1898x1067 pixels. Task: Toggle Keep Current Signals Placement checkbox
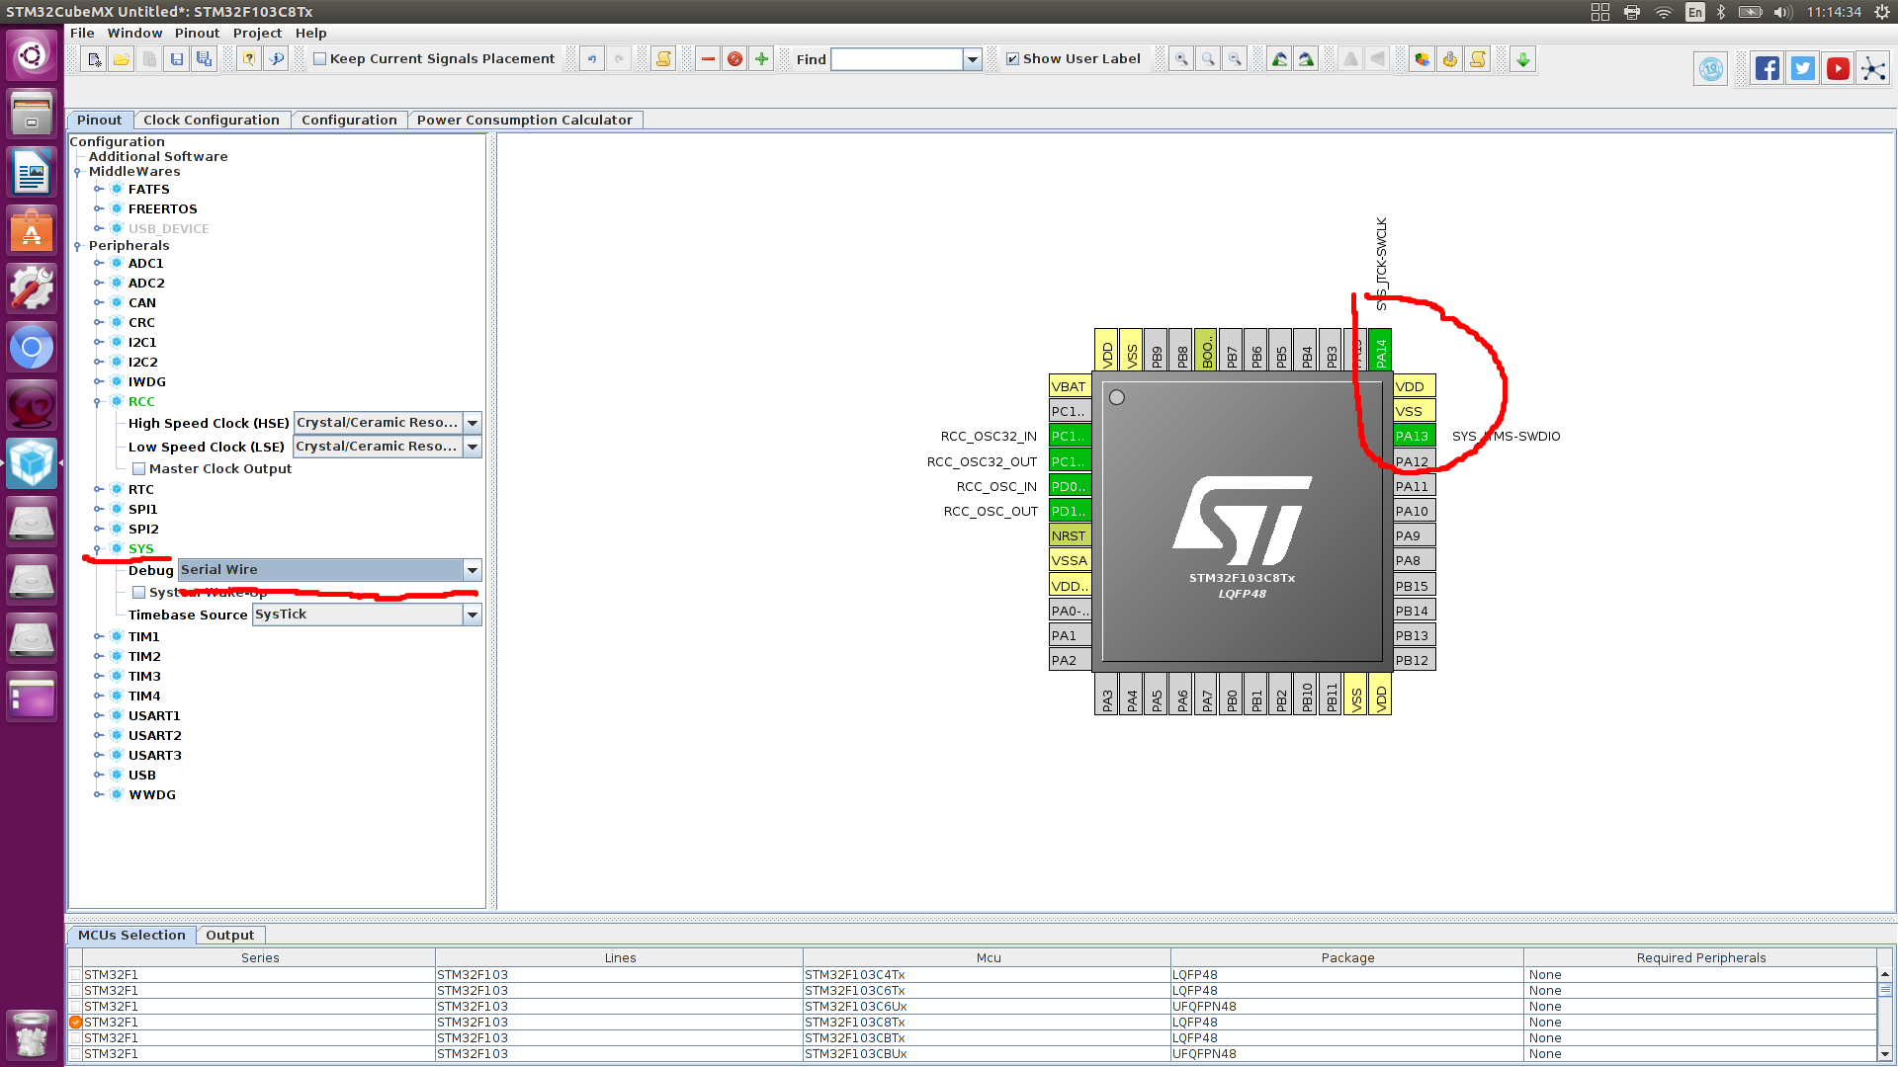point(319,59)
